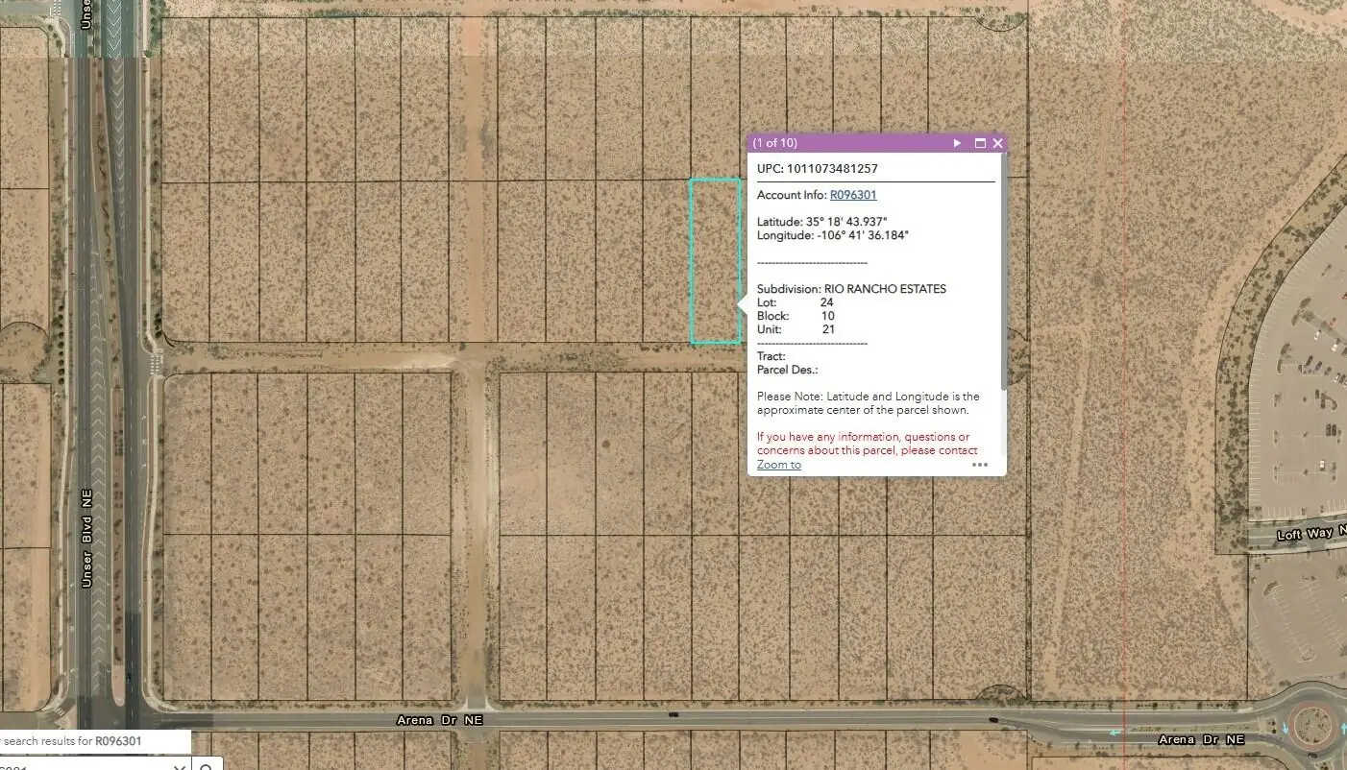
Task: Show next feature with popup arrow
Action: (x=957, y=143)
